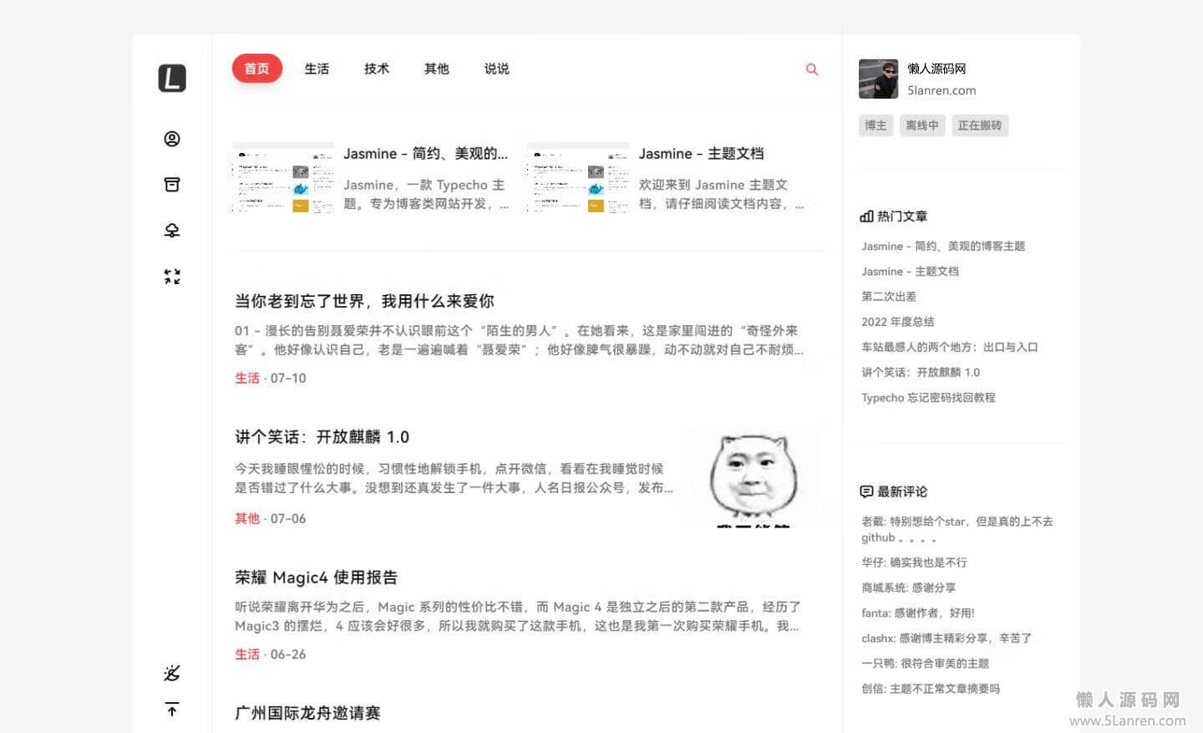Image resolution: width=1203 pixels, height=733 pixels.
Task: Click 生活 category under the 07-10 post
Action: pos(247,378)
